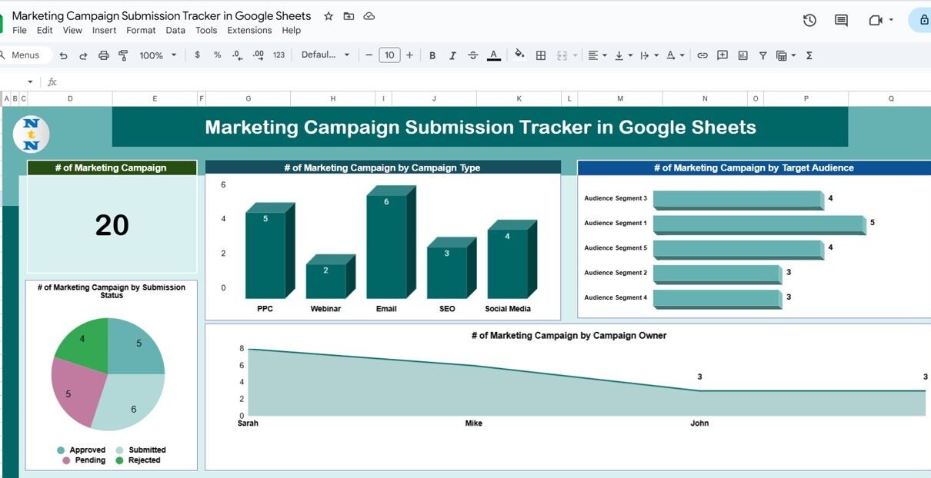Click the Undo arrow
Viewport: 931px width, 478px height.
[63, 55]
